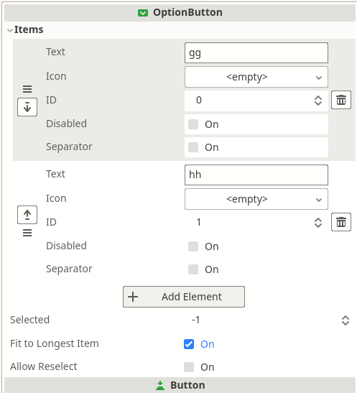Click the green Button class icon
The image size is (357, 393).
(160, 386)
